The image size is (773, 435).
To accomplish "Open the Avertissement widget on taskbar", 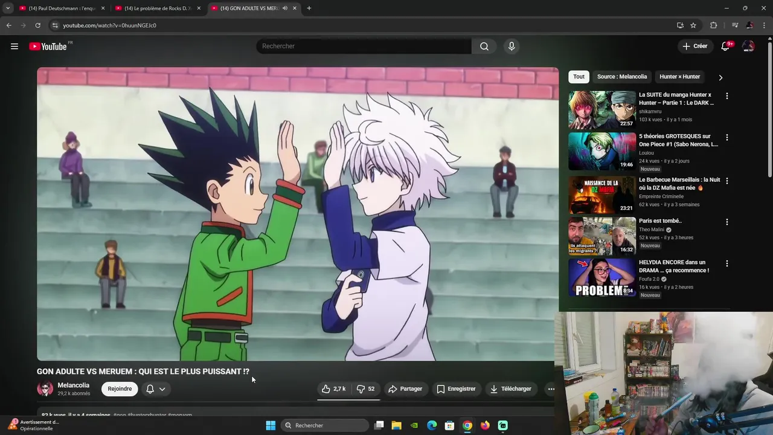I will (x=34, y=425).
